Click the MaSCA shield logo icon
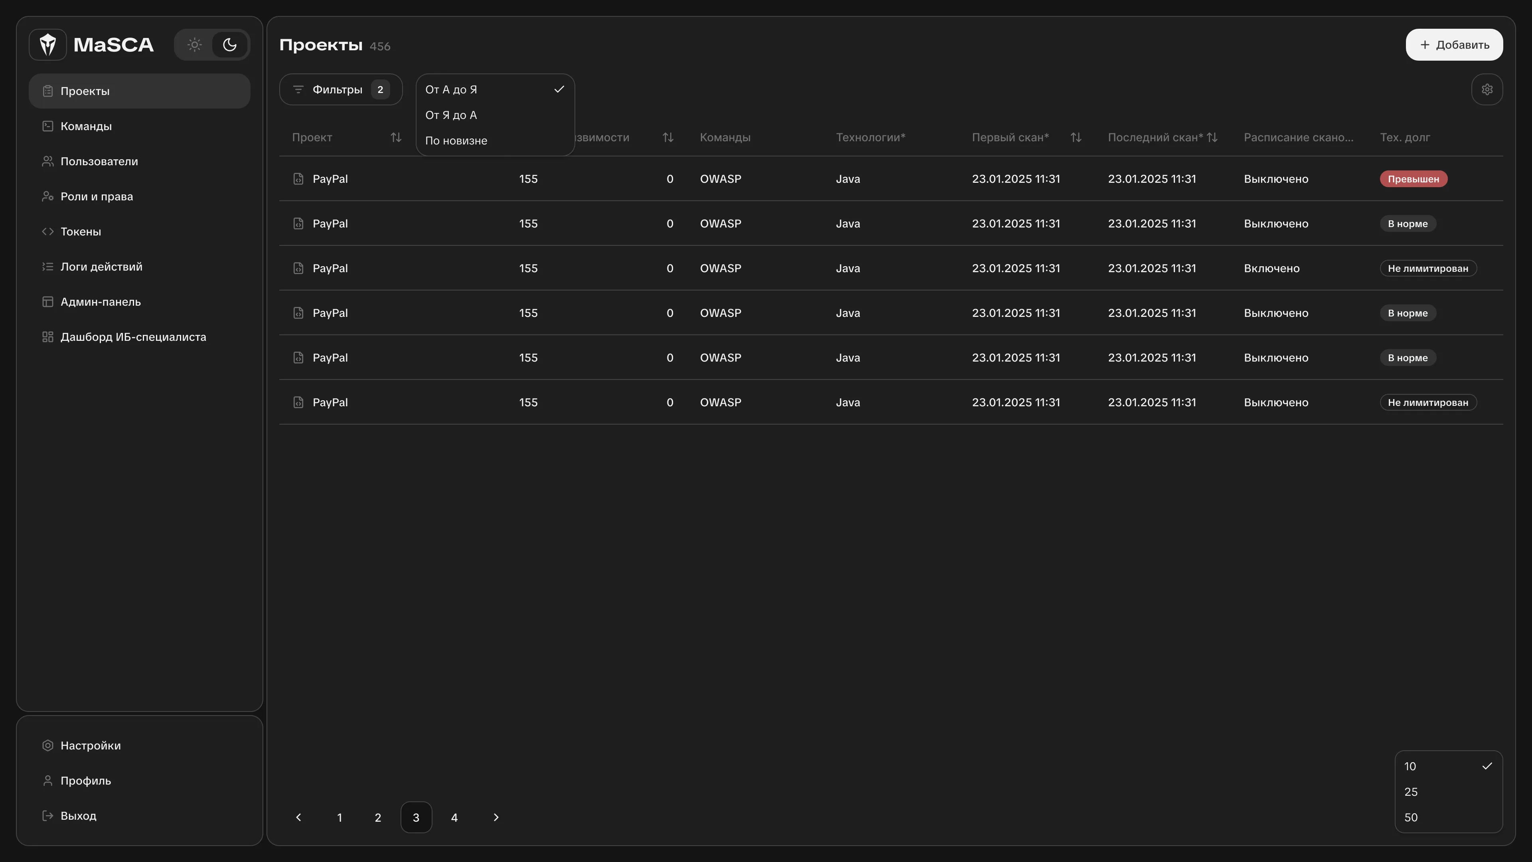This screenshot has height=862, width=1532. (47, 45)
